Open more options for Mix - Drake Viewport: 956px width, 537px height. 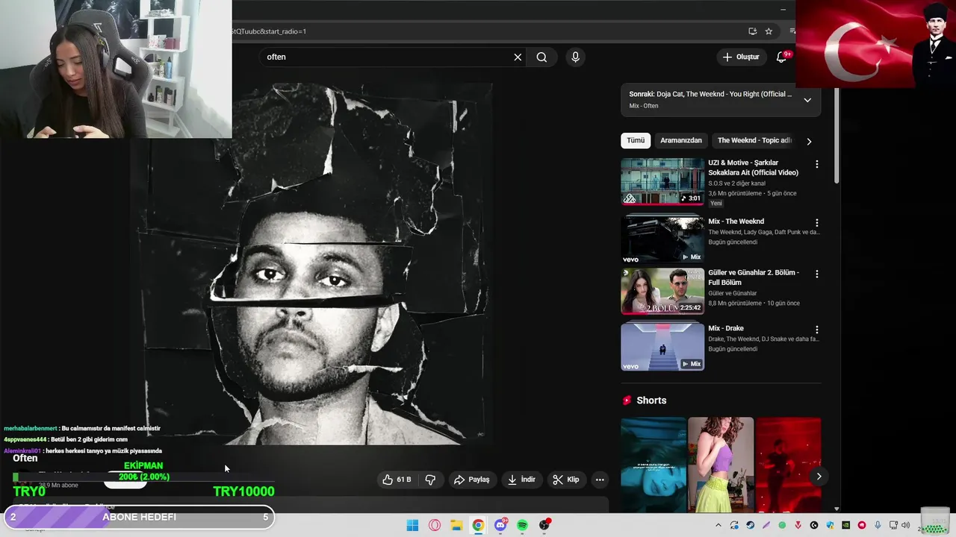point(816,330)
